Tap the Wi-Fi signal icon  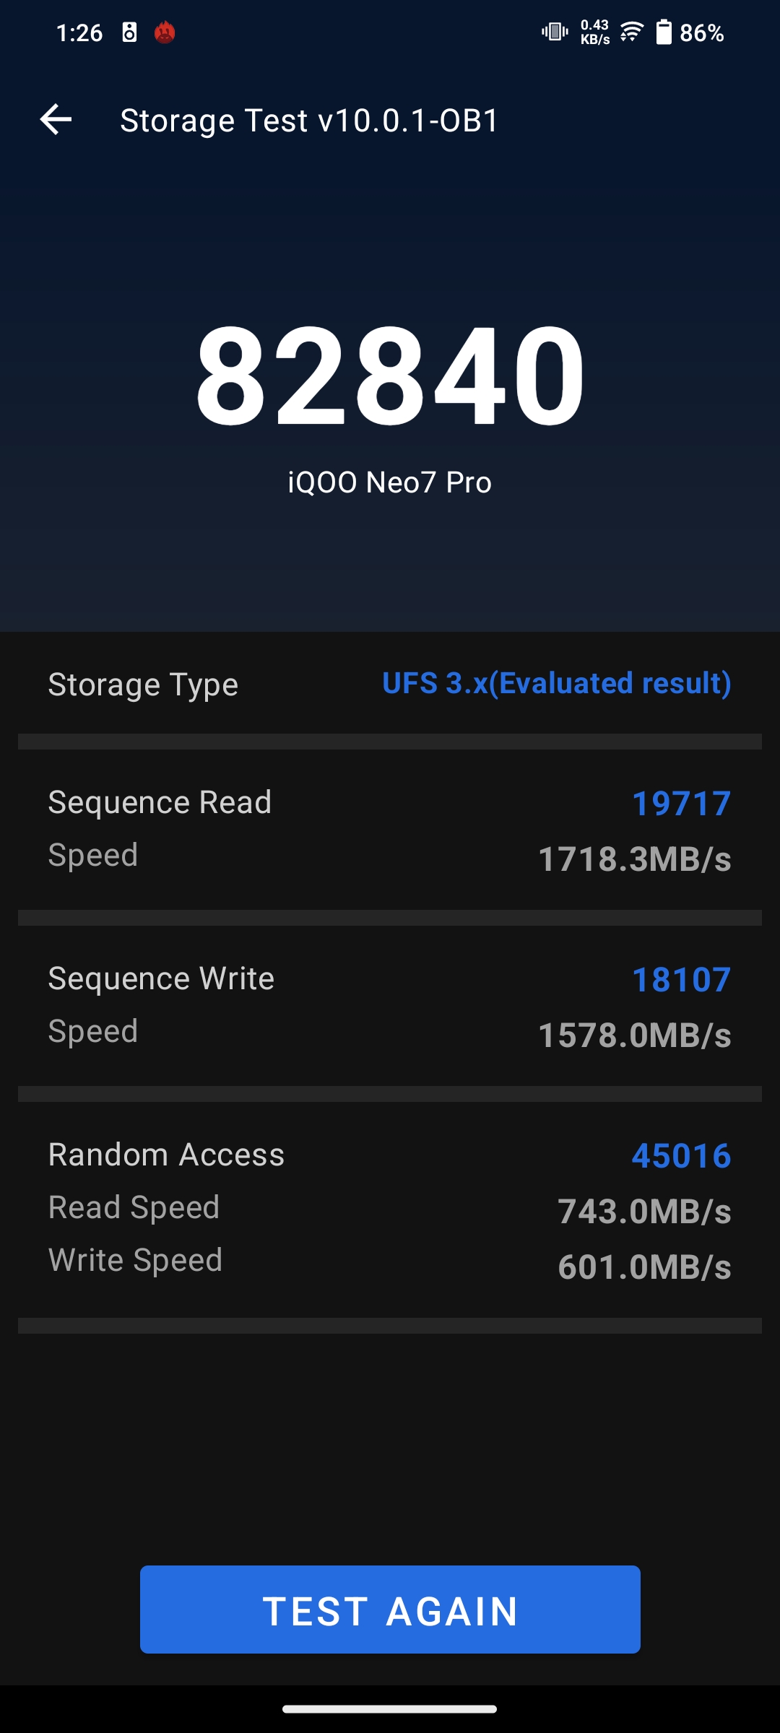point(631,32)
